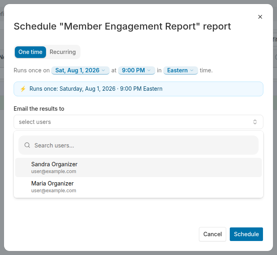Click the magnifier search icon
The width and height of the screenshot is (277, 255).
pos(27,145)
